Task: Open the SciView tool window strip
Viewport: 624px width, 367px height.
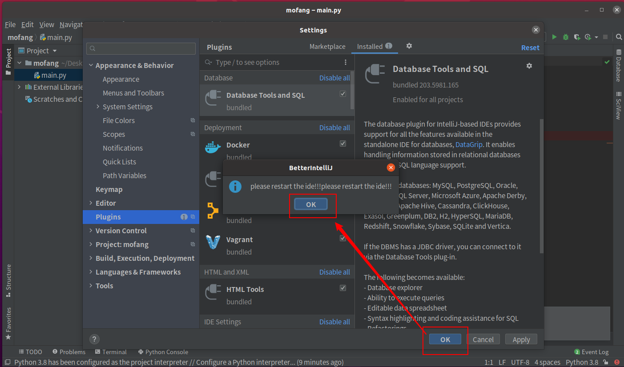Action: click(x=618, y=106)
